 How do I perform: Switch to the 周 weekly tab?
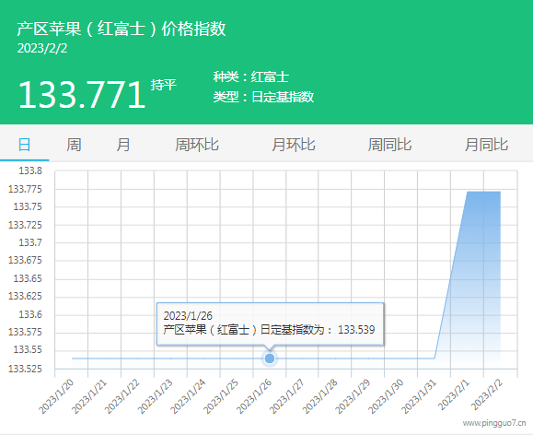pos(74,145)
